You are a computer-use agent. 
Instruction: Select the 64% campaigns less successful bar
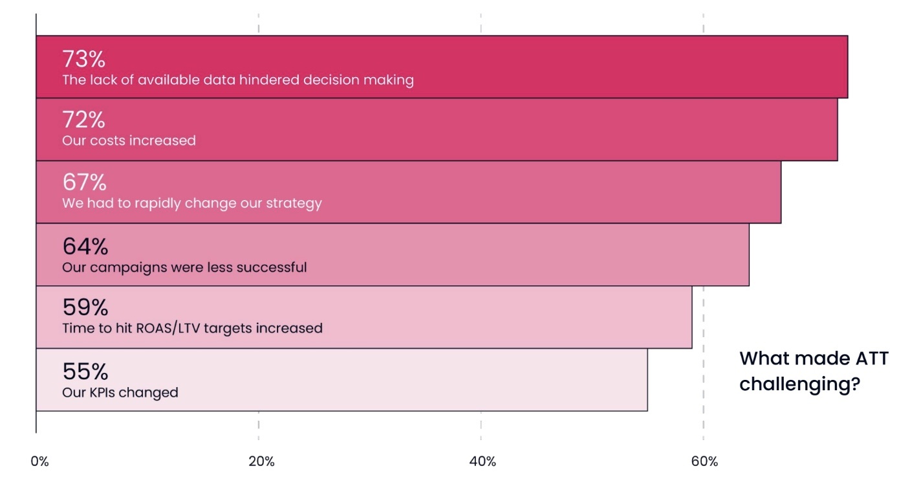click(x=393, y=255)
